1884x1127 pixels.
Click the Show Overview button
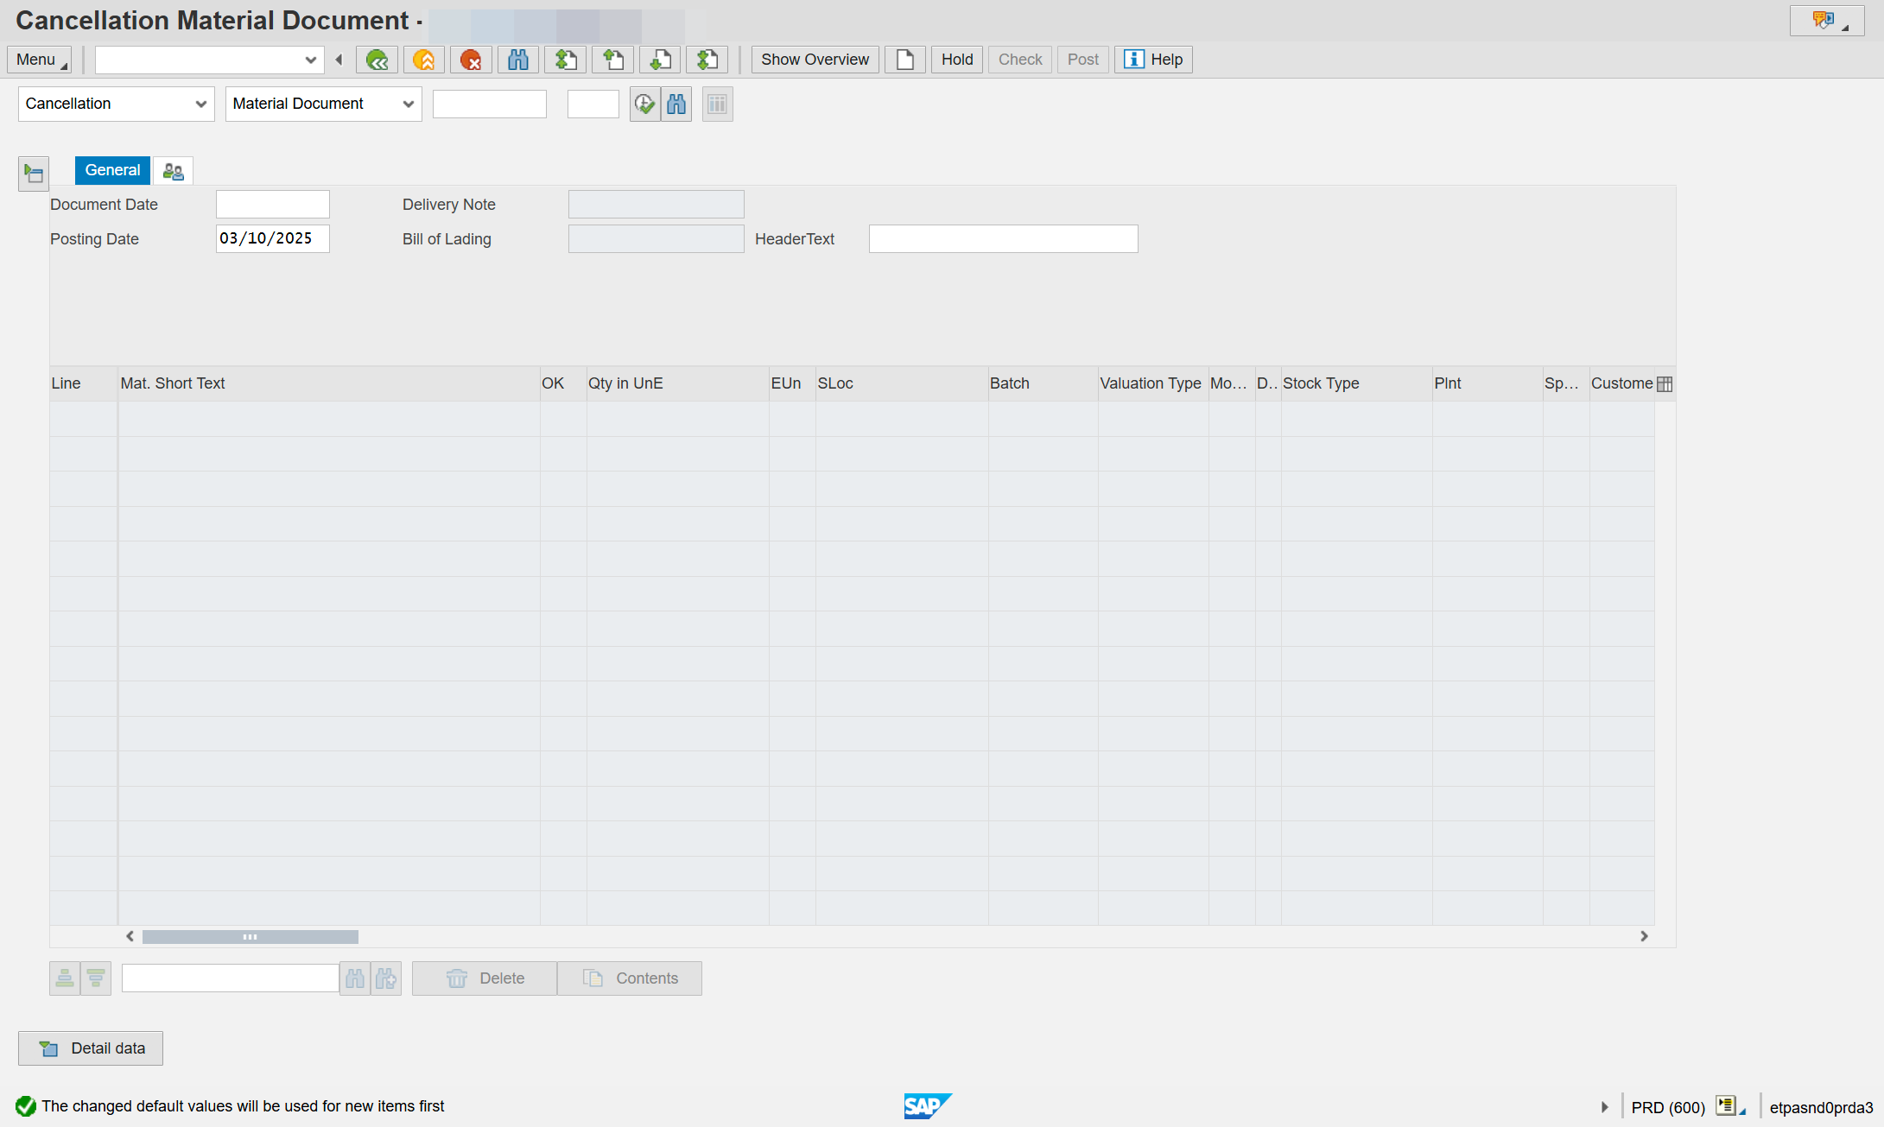(815, 60)
